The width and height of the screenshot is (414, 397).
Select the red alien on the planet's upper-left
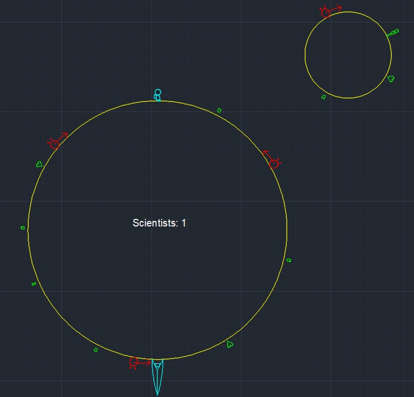(55, 144)
